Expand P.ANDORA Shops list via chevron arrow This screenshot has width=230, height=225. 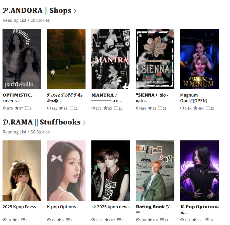click(75, 11)
